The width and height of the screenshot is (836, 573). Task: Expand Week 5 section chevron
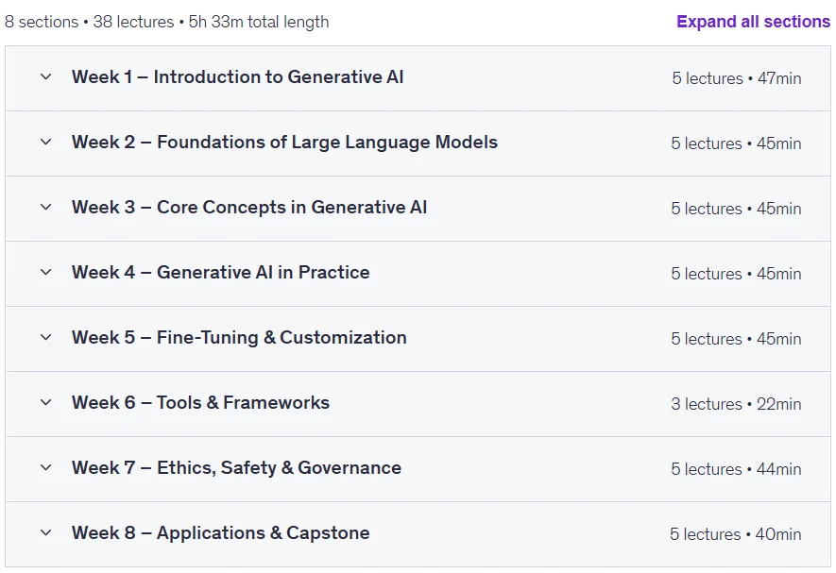[x=46, y=337]
